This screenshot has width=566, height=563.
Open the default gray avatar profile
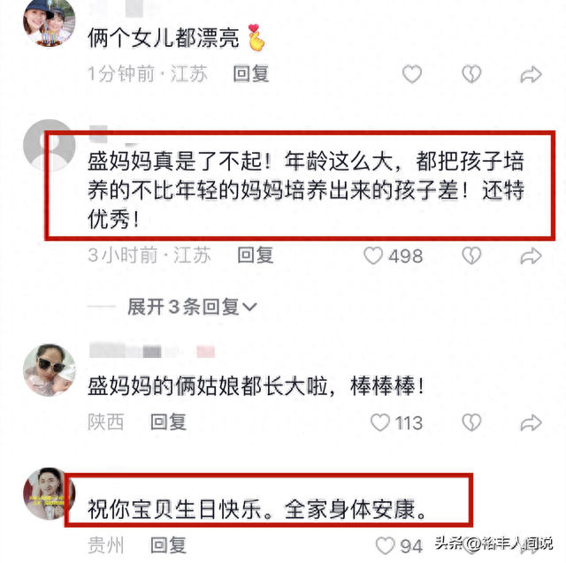click(x=50, y=145)
